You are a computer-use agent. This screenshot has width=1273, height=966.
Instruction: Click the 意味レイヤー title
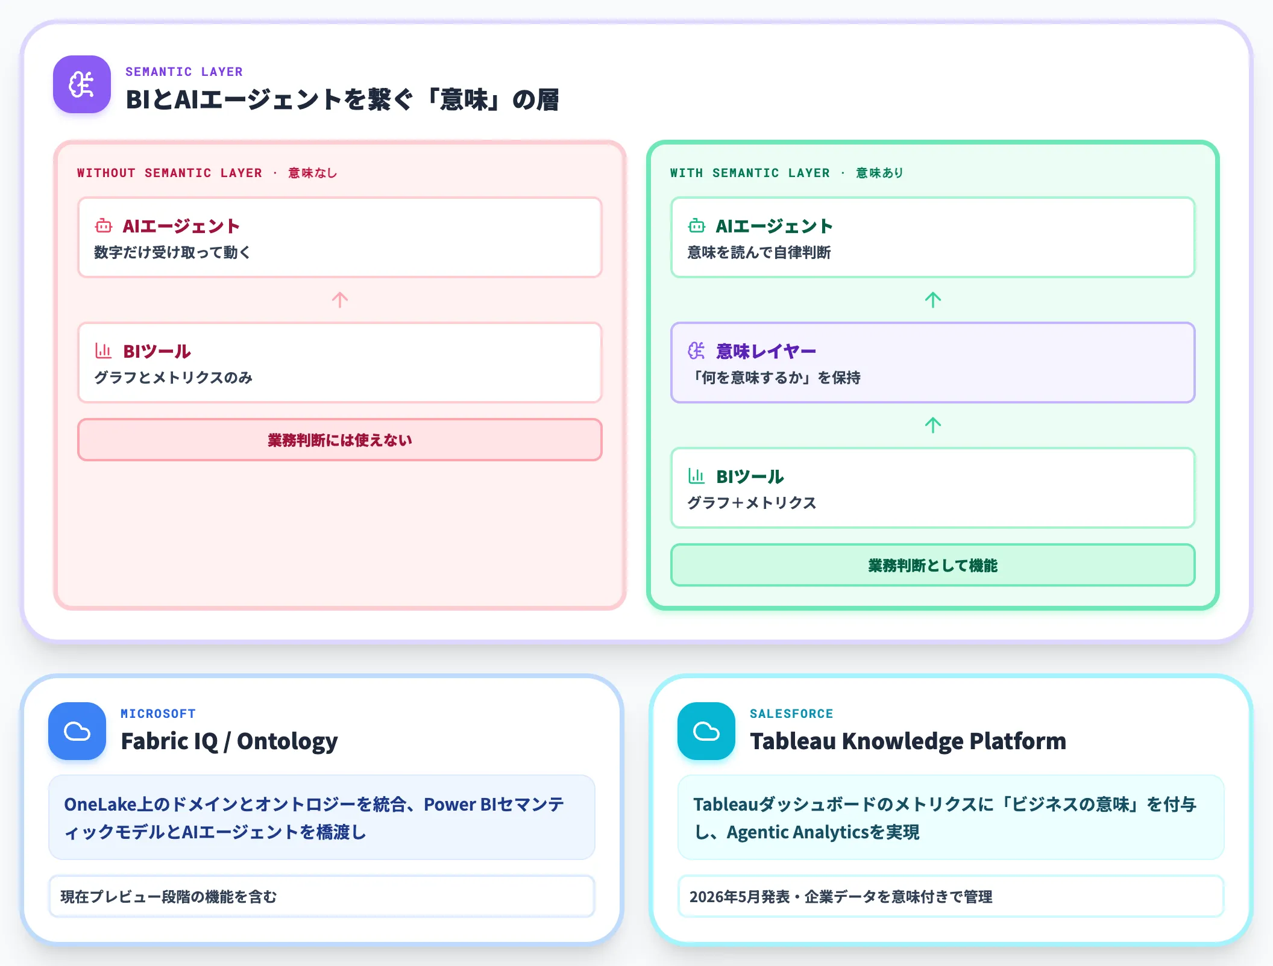766,351
